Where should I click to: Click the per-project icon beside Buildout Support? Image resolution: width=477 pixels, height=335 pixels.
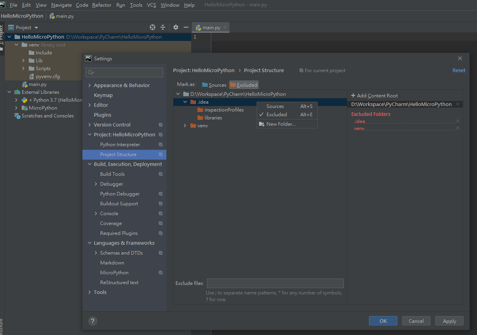[160, 204]
